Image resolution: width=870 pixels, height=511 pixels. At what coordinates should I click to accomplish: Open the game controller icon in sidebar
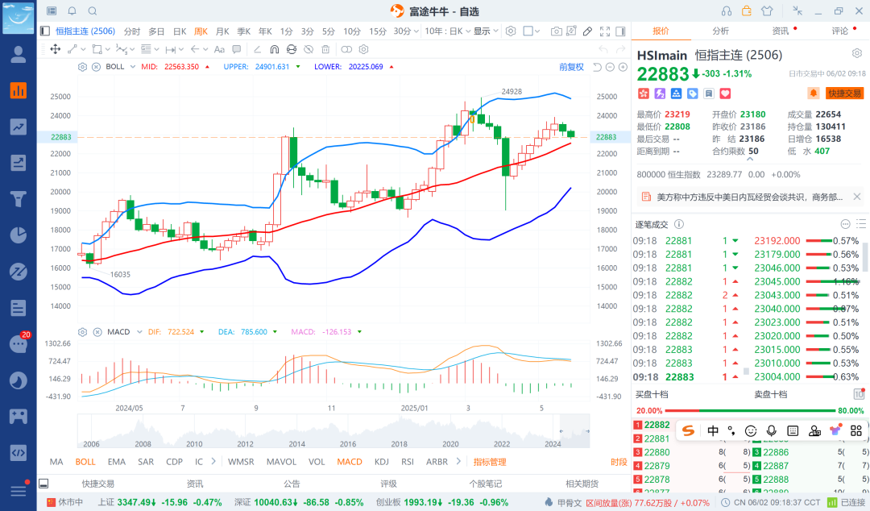19,417
